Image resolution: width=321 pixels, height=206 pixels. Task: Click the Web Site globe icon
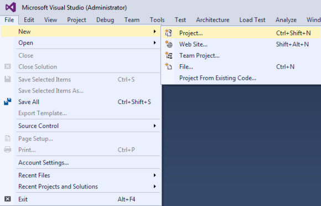(169, 44)
